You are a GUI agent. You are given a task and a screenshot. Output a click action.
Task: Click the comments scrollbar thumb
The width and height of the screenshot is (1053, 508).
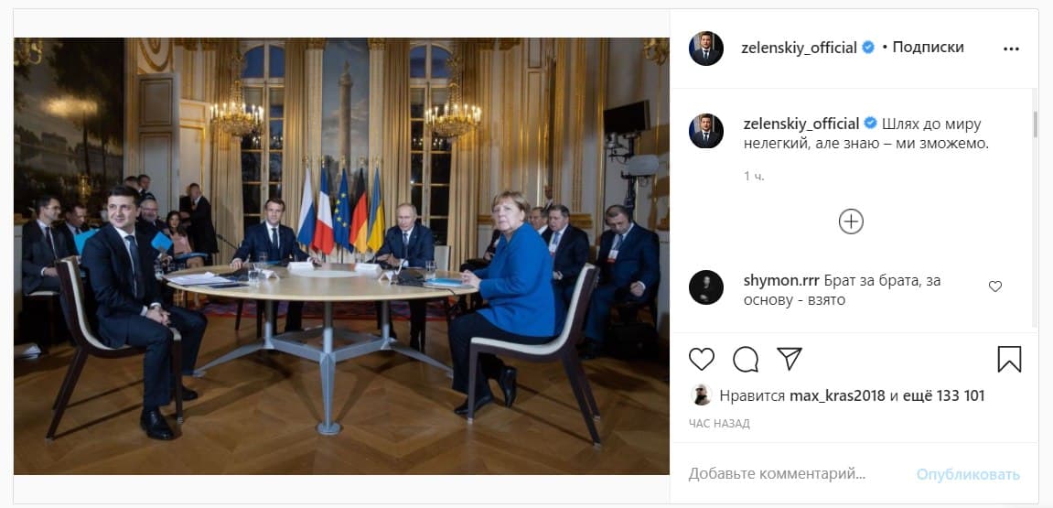[x=1035, y=124]
